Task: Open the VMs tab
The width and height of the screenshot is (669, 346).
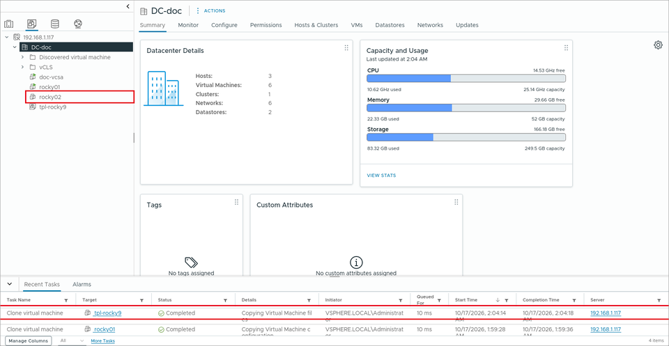Action: click(x=357, y=25)
